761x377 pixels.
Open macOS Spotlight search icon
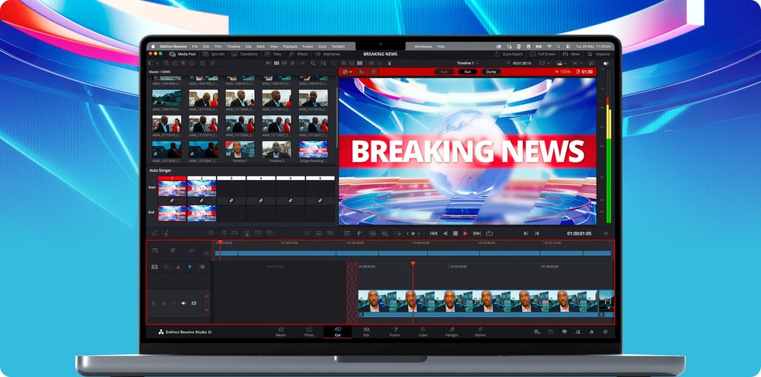point(559,46)
